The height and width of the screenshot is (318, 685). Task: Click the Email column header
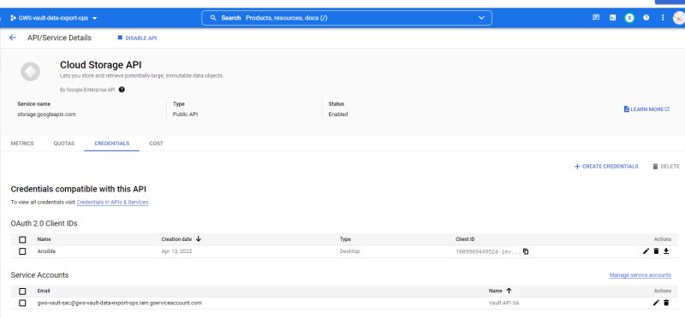44,291
